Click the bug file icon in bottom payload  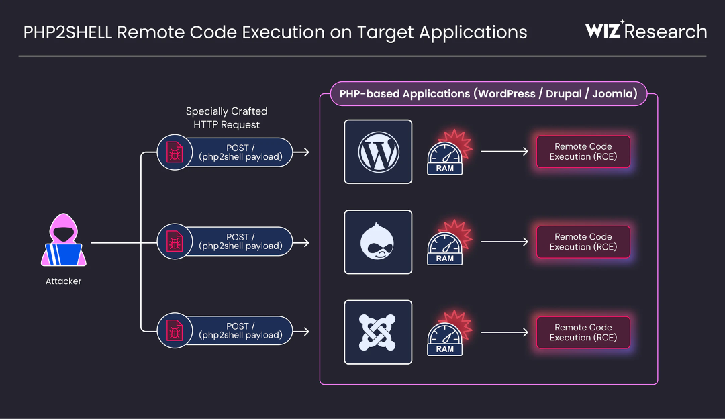coord(175,330)
